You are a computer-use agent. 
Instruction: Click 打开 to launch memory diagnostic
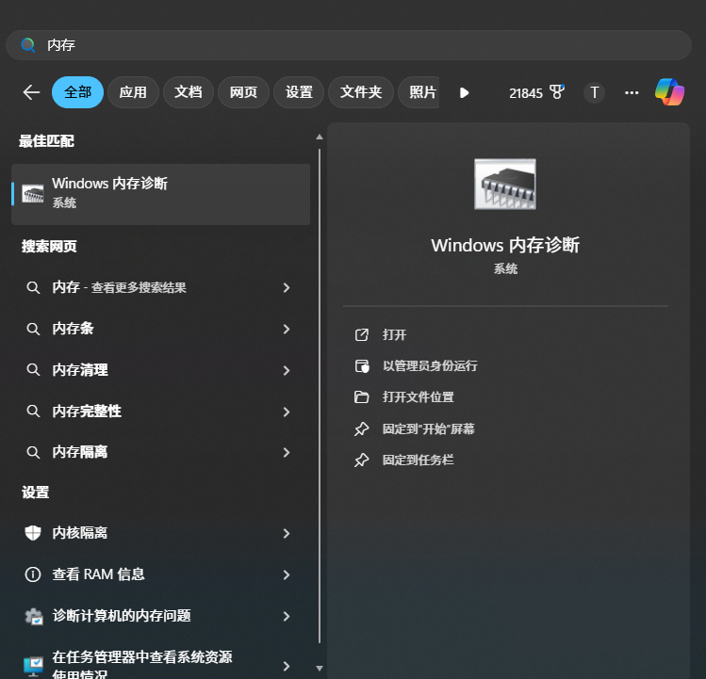[x=394, y=334]
